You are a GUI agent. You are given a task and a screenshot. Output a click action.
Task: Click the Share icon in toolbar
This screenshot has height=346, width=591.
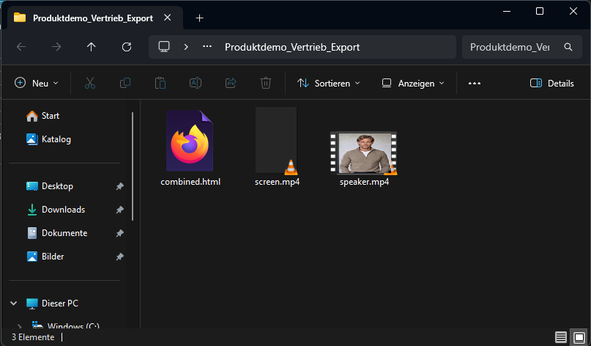click(231, 83)
